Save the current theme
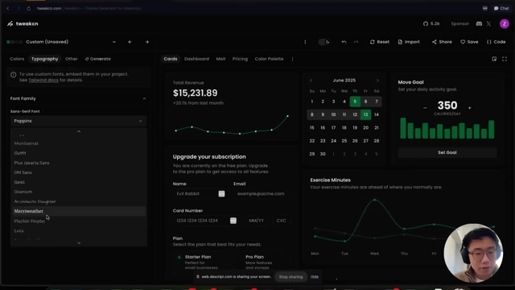Image resolution: width=515 pixels, height=290 pixels. click(469, 42)
